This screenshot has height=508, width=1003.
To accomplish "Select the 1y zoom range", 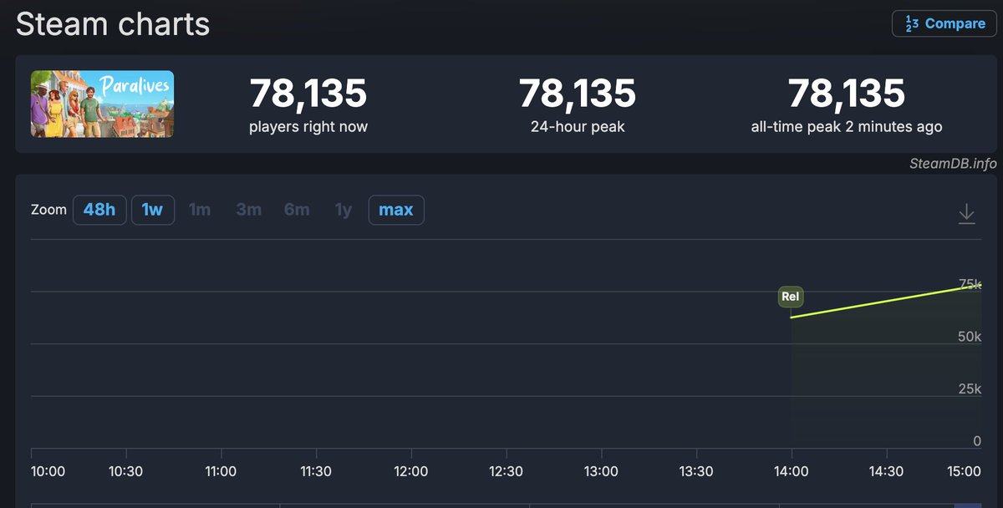I will [344, 210].
